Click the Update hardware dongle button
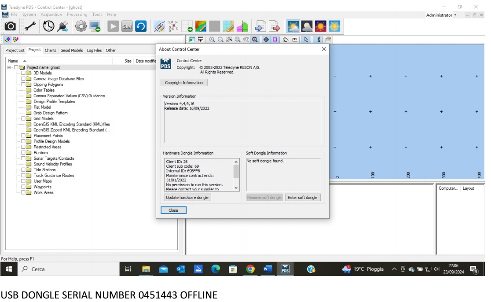Viewport: 491px width, 302px height. point(187,198)
